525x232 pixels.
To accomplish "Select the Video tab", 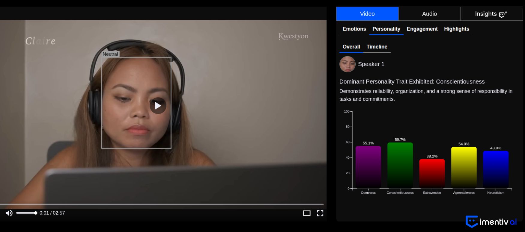I will point(367,14).
